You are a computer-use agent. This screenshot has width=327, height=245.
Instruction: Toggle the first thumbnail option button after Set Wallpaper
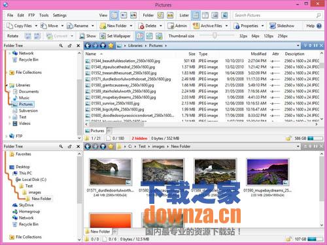[x=140, y=36]
